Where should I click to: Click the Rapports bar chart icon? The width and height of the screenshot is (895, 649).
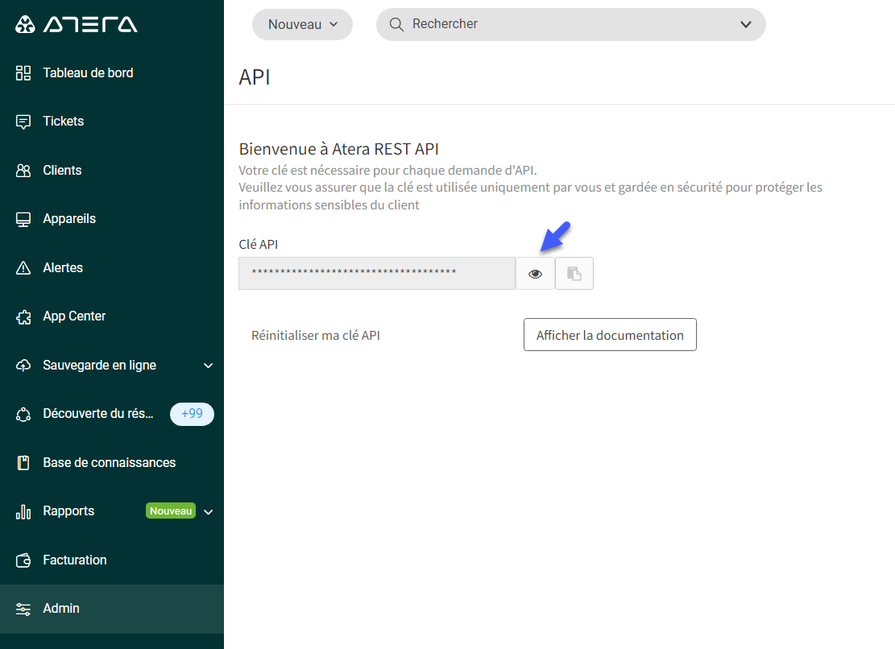click(x=23, y=512)
